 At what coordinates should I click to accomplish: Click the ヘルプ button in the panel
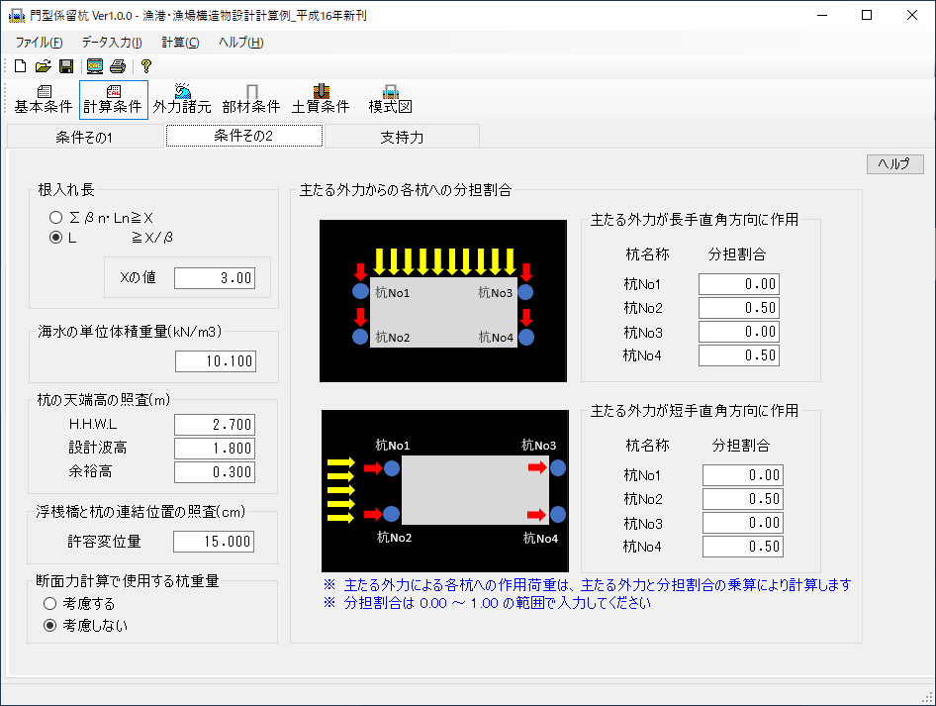[894, 163]
